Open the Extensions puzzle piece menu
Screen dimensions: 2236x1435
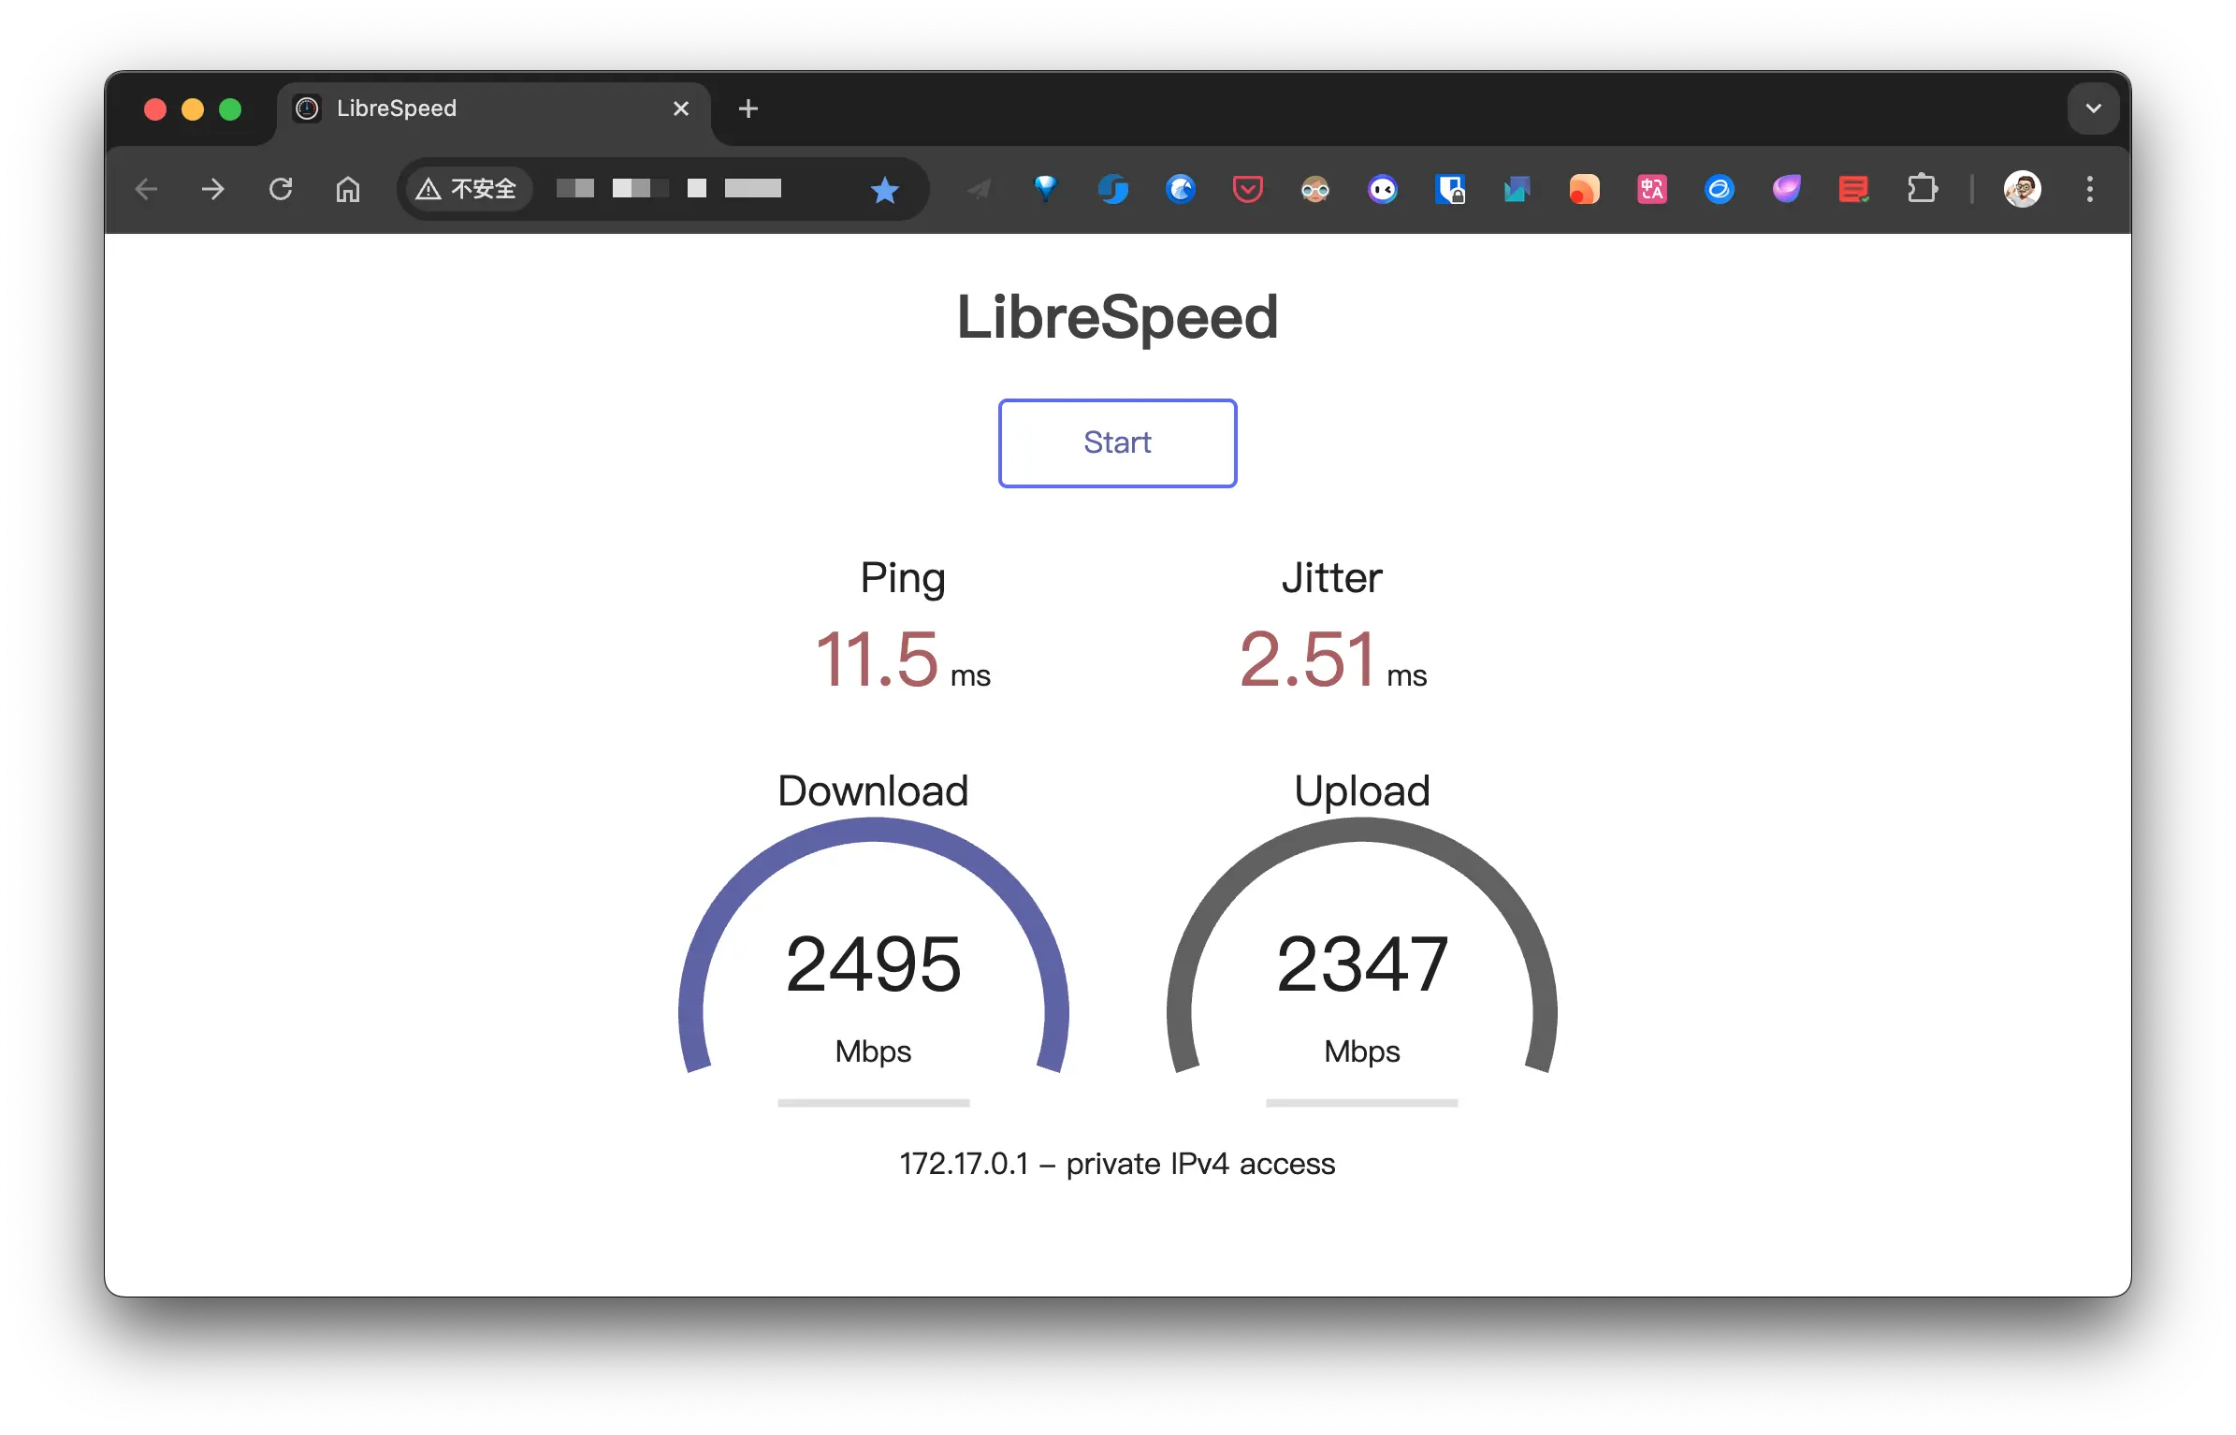tap(1922, 190)
